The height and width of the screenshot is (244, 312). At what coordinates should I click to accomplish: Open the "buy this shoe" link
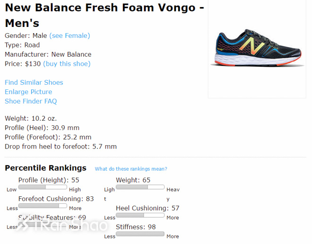point(67,64)
